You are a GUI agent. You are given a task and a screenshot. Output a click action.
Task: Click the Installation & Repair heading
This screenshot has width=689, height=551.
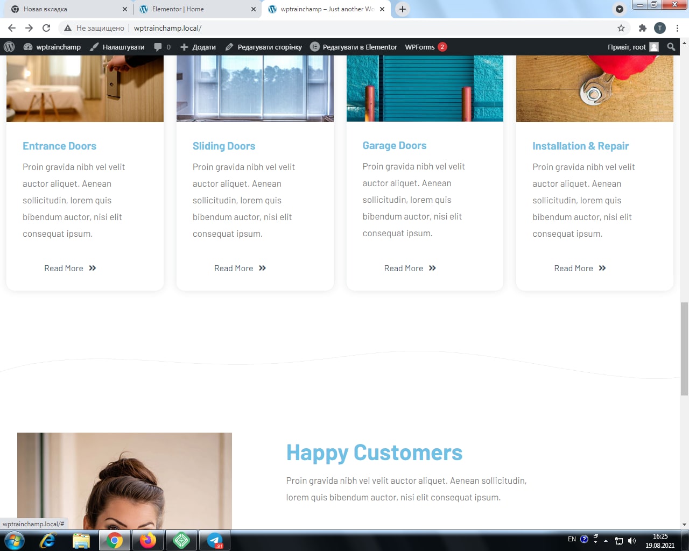point(580,146)
